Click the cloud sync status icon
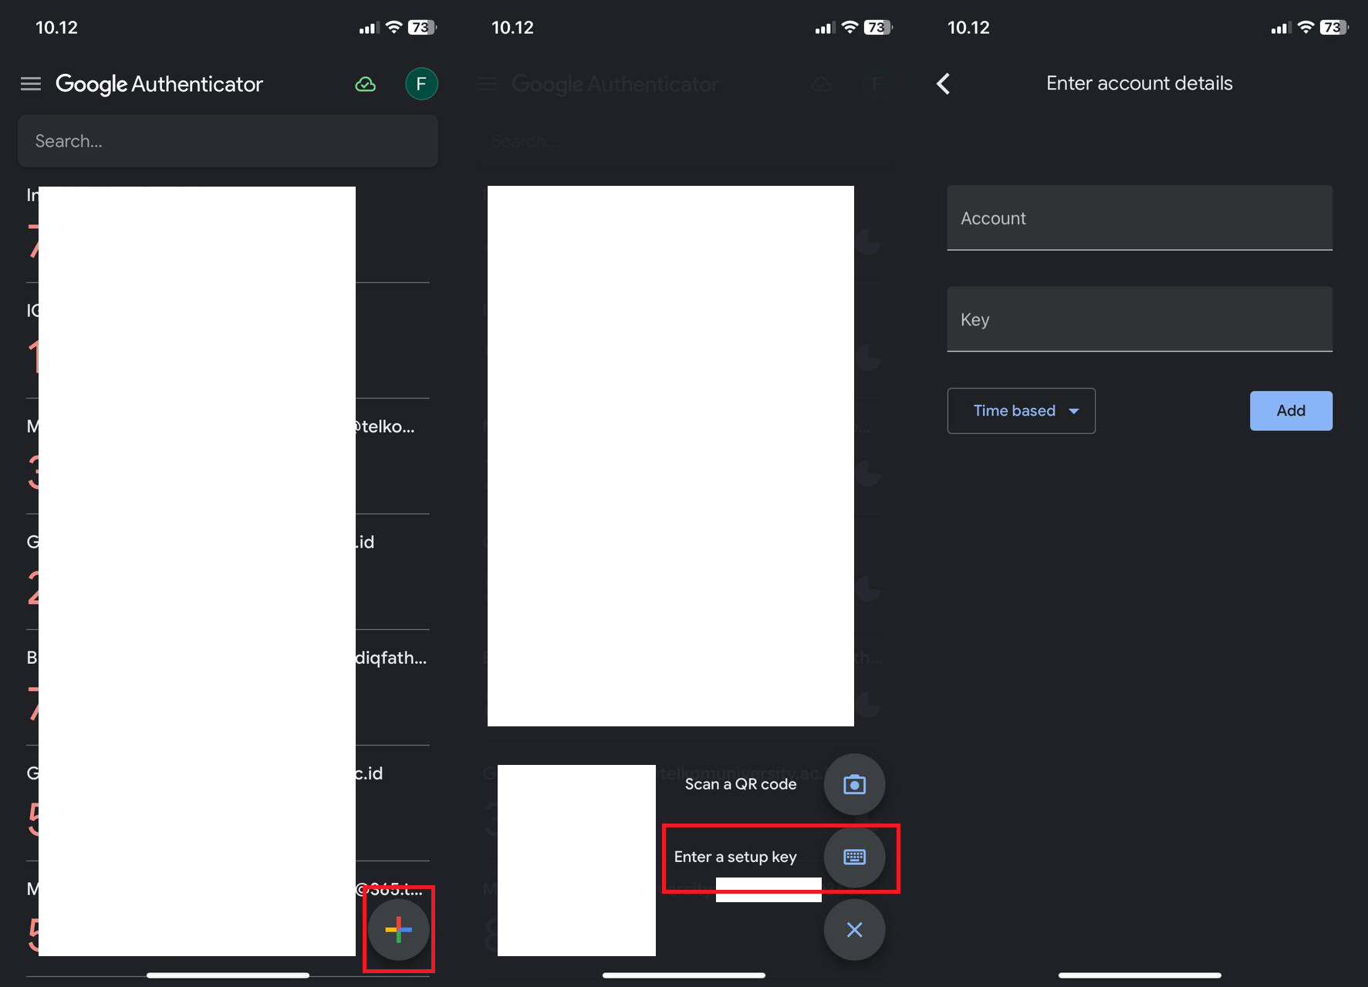The width and height of the screenshot is (1368, 987). tap(366, 83)
